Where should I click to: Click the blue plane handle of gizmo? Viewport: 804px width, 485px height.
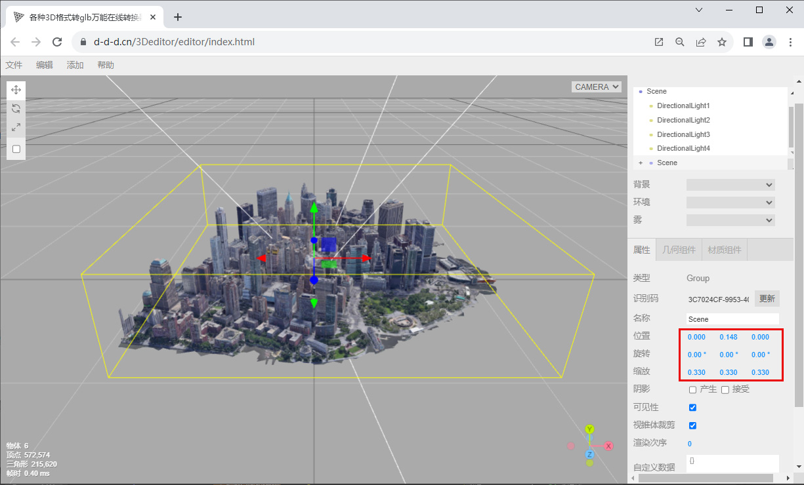tap(329, 244)
